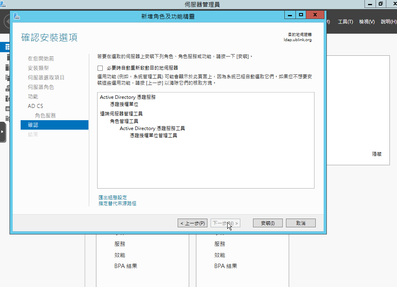Select the highlighted 確認 step
397x287 pixels.
(x=54, y=125)
